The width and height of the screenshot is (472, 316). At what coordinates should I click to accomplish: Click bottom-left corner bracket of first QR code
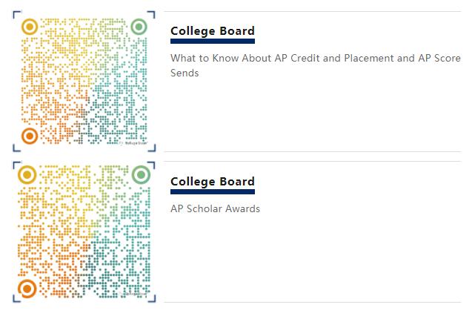coord(16,148)
